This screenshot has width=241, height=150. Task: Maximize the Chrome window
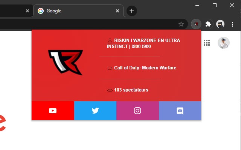click(215, 5)
